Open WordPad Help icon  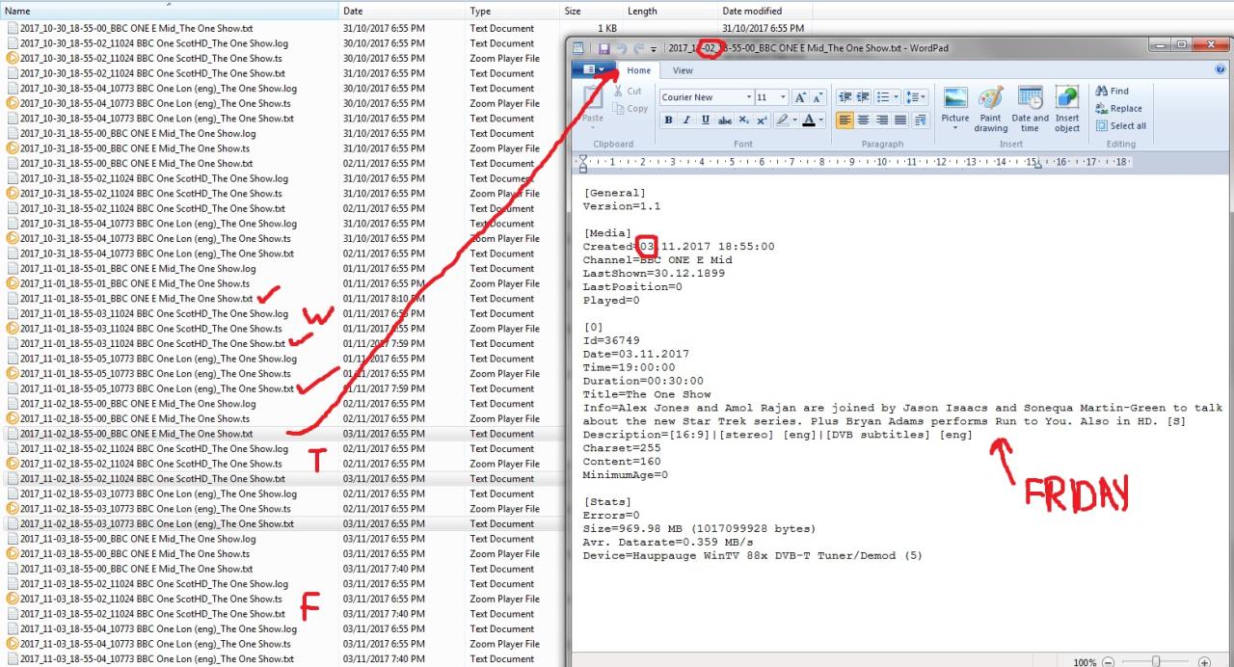tap(1221, 69)
